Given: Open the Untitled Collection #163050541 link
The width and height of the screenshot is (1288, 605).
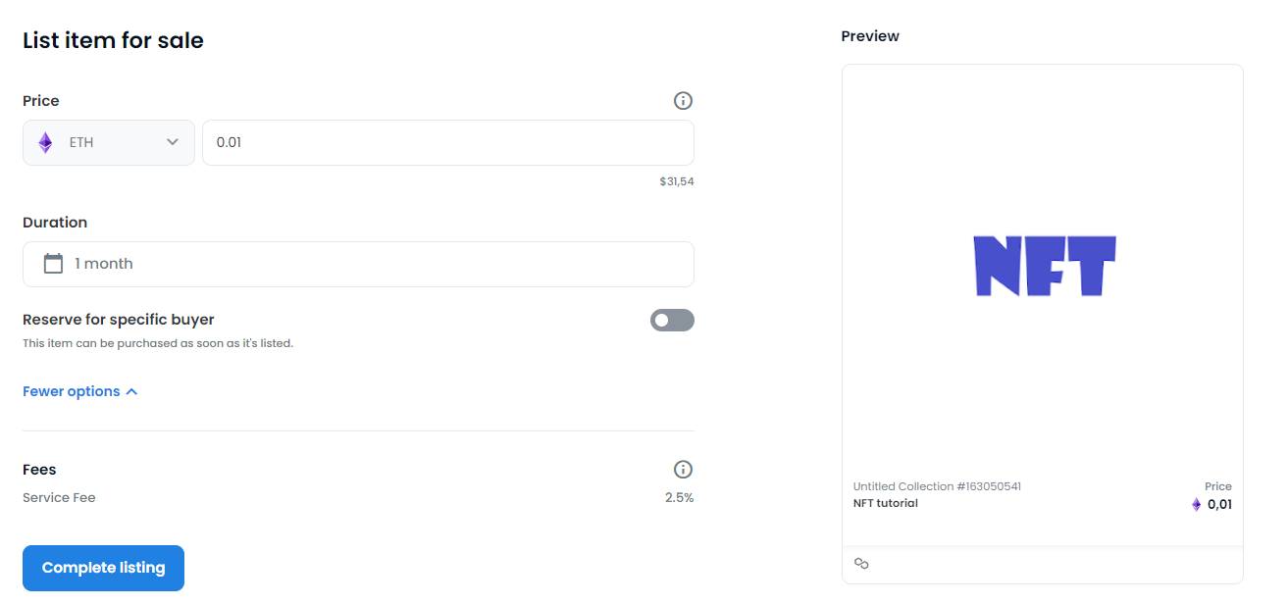Looking at the screenshot, I should 937,486.
